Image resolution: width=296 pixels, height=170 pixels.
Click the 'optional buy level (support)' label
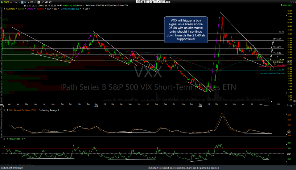point(273,73)
